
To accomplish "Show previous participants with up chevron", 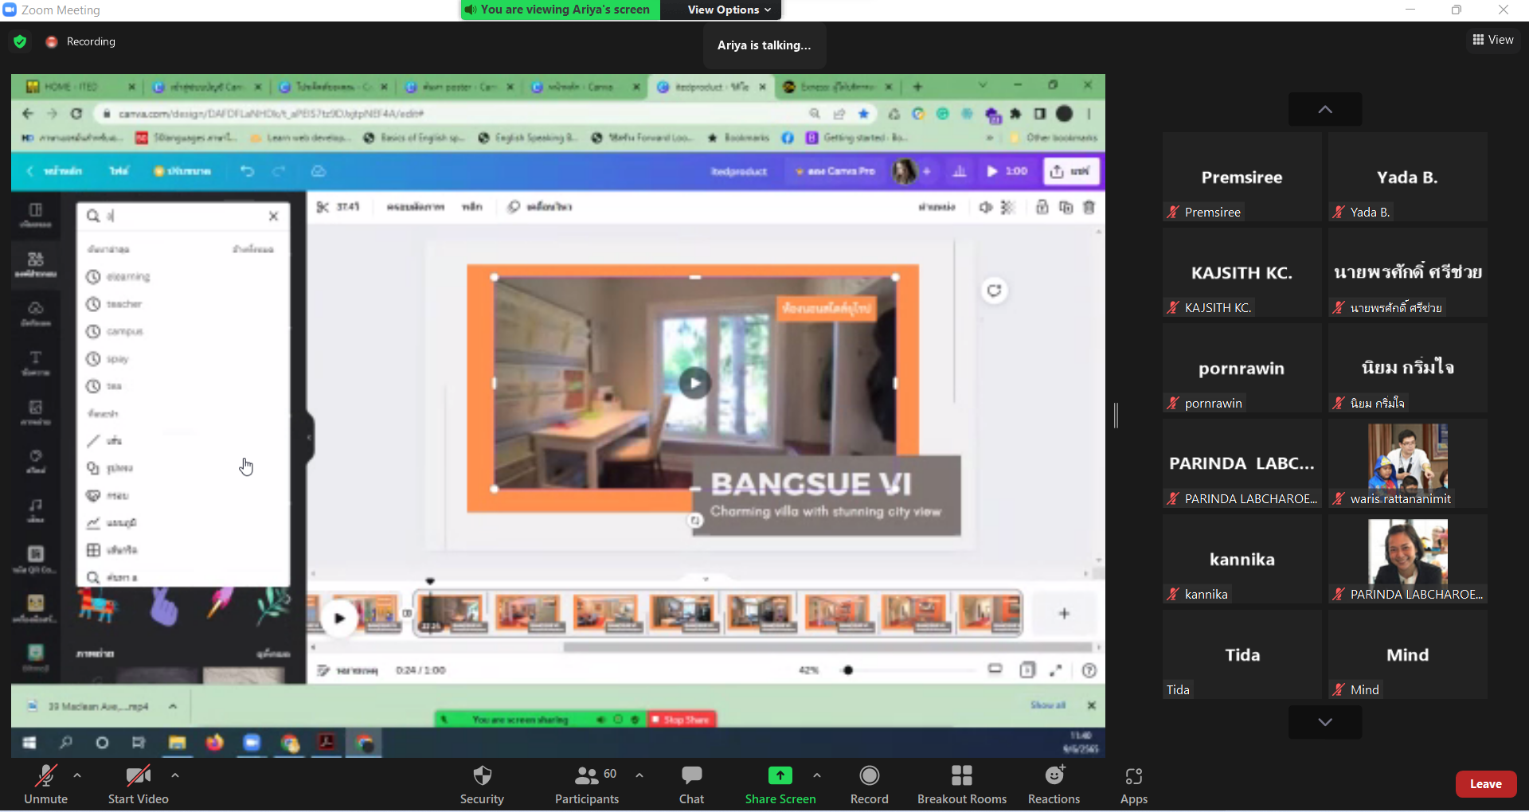I will pos(1325,109).
